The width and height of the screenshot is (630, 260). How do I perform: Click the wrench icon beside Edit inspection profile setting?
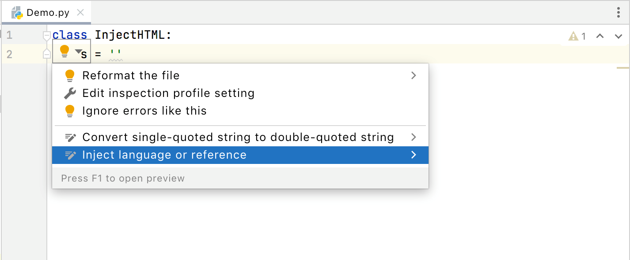coord(70,93)
